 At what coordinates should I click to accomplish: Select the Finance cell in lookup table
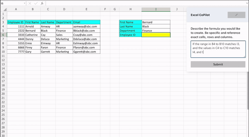coord(156,31)
